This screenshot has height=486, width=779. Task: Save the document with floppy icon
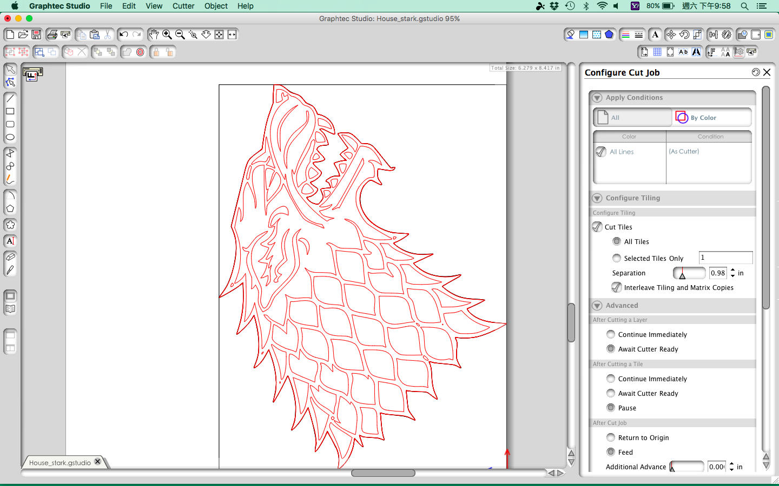coord(36,35)
